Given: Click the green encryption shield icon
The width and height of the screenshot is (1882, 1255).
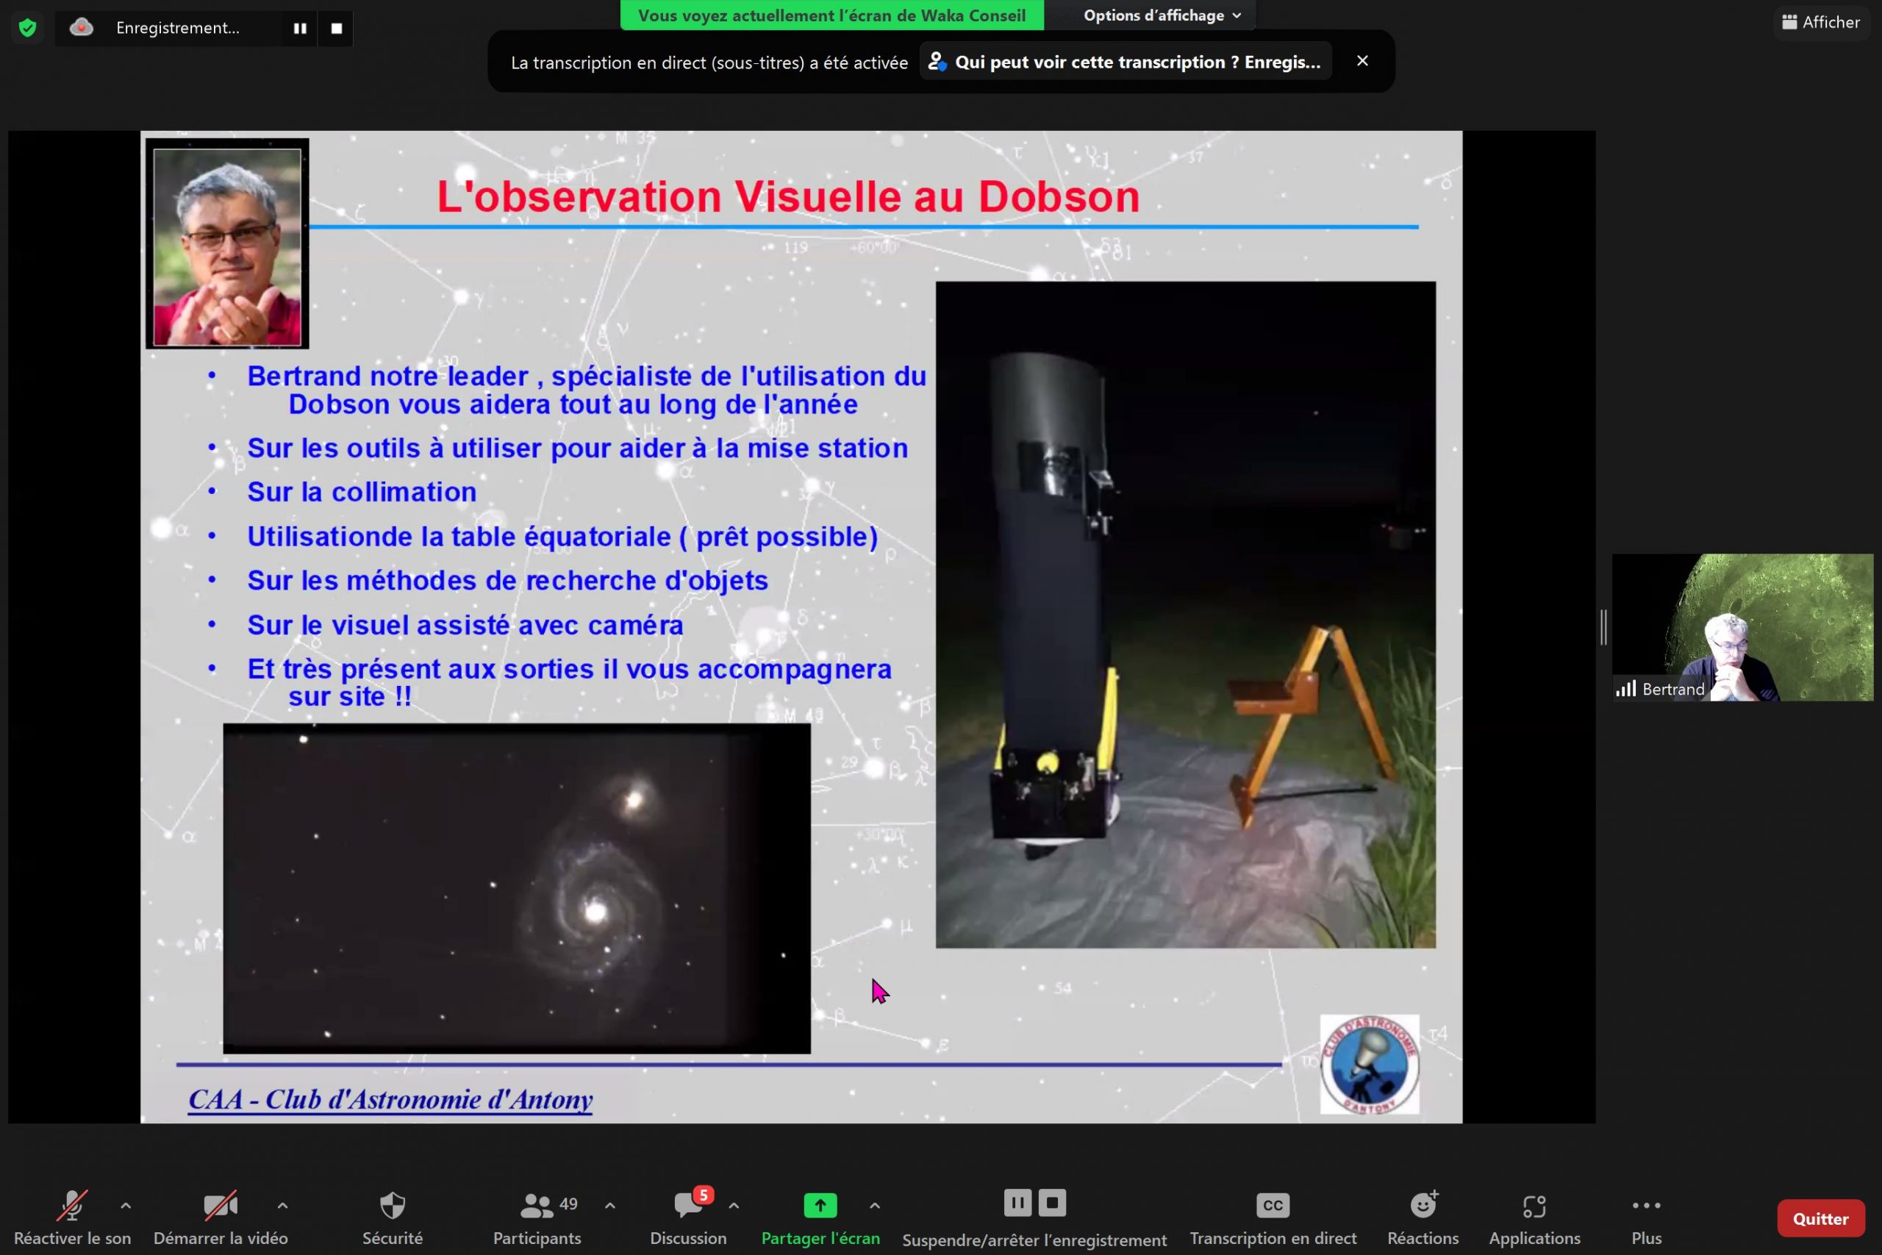Looking at the screenshot, I should coord(27,28).
